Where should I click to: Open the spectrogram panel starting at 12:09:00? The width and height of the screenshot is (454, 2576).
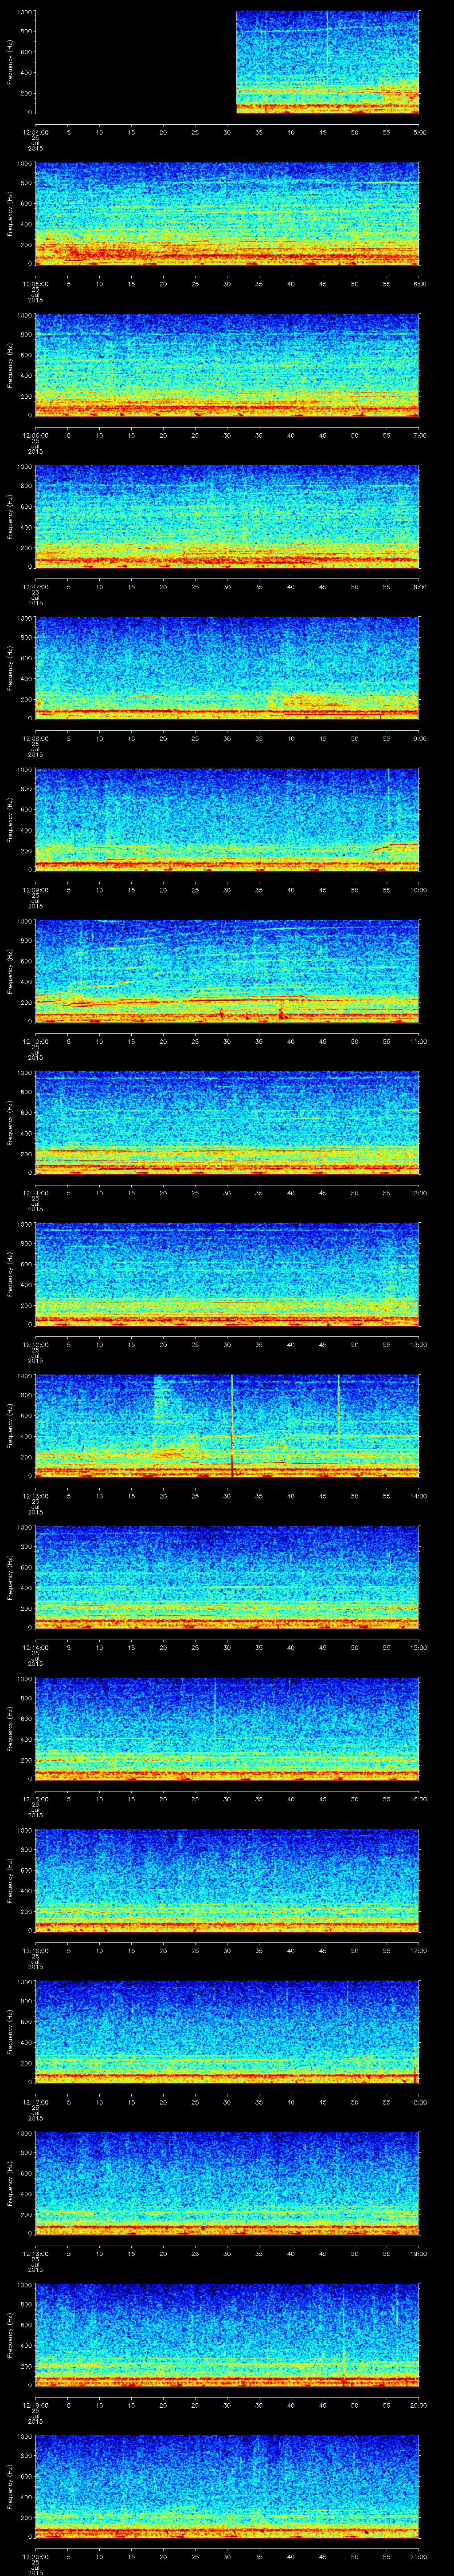[x=227, y=820]
